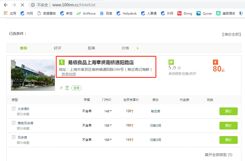This screenshot has height=161, width=245.
Task: Open calendar icon for 双床房
Action: (x=14, y=137)
